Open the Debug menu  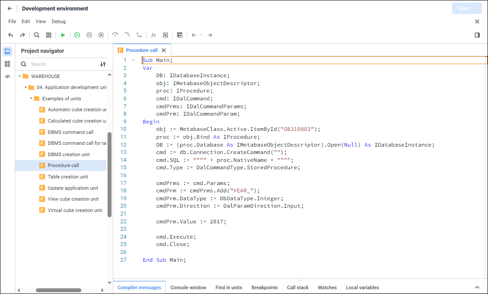pyautogui.click(x=59, y=21)
